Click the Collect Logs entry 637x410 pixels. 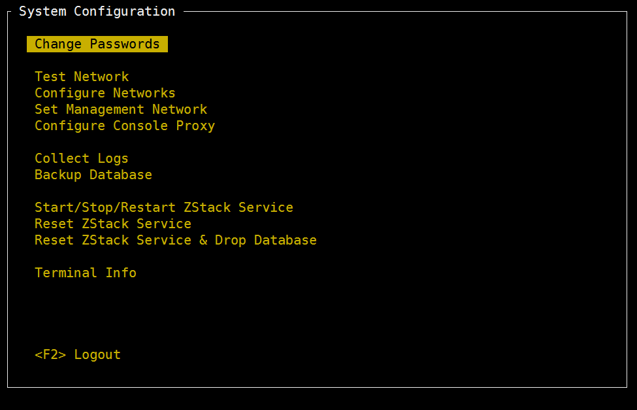82,158
